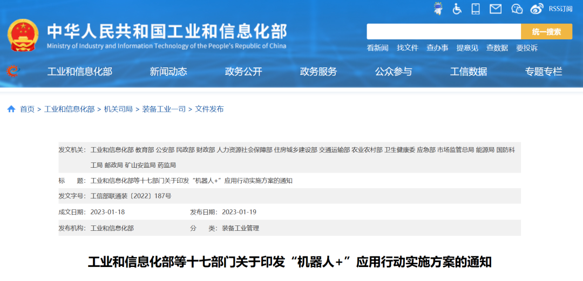This screenshot has width=583, height=281.
Task: Select 提意见 search shortcut
Action: [x=467, y=48]
